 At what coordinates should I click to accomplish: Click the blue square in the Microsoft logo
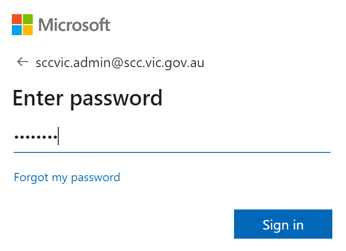click(x=17, y=30)
